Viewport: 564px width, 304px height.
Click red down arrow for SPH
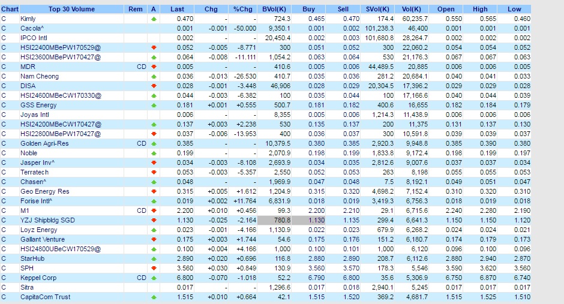coord(154,269)
